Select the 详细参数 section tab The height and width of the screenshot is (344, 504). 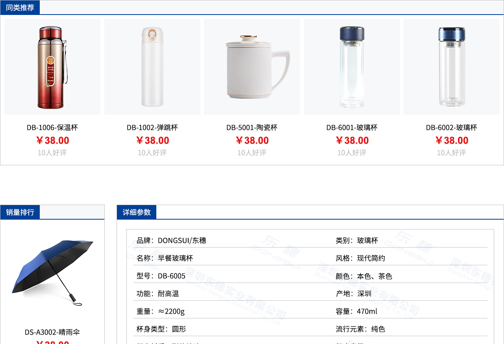tap(137, 212)
